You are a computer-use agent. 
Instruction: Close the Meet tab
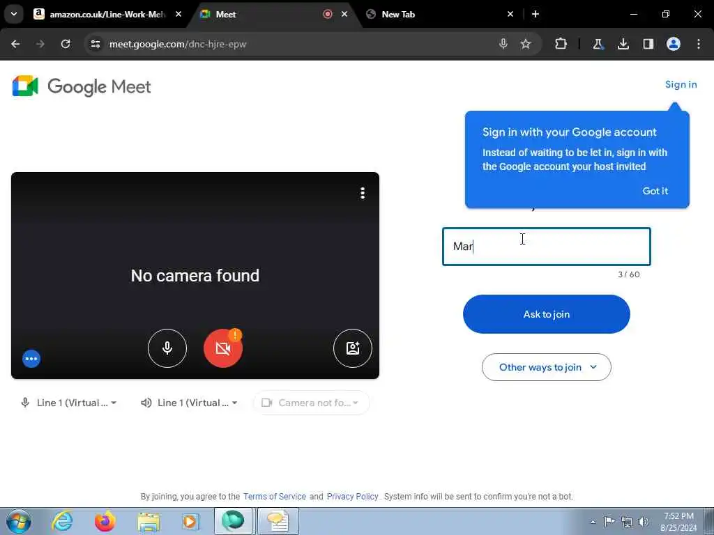click(x=344, y=14)
